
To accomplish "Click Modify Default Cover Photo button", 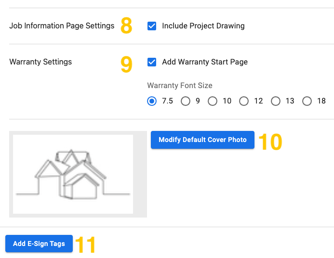I will point(202,140).
